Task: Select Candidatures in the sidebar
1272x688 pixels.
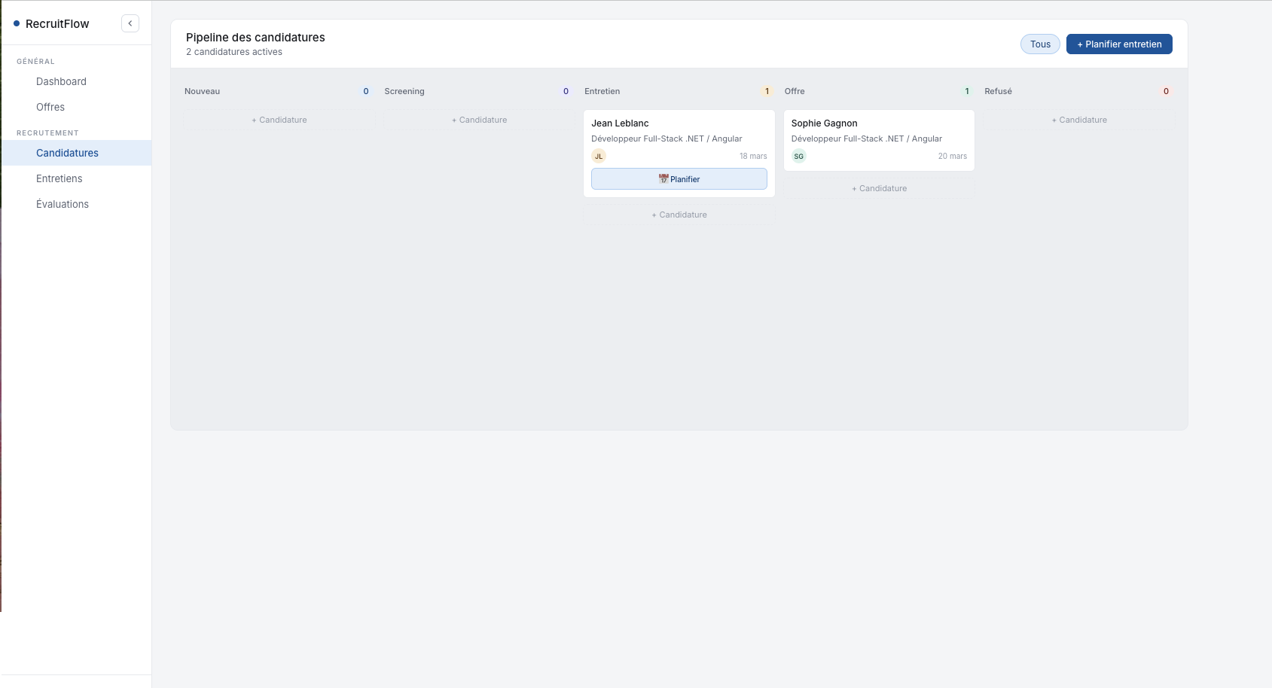Action: [x=67, y=153]
